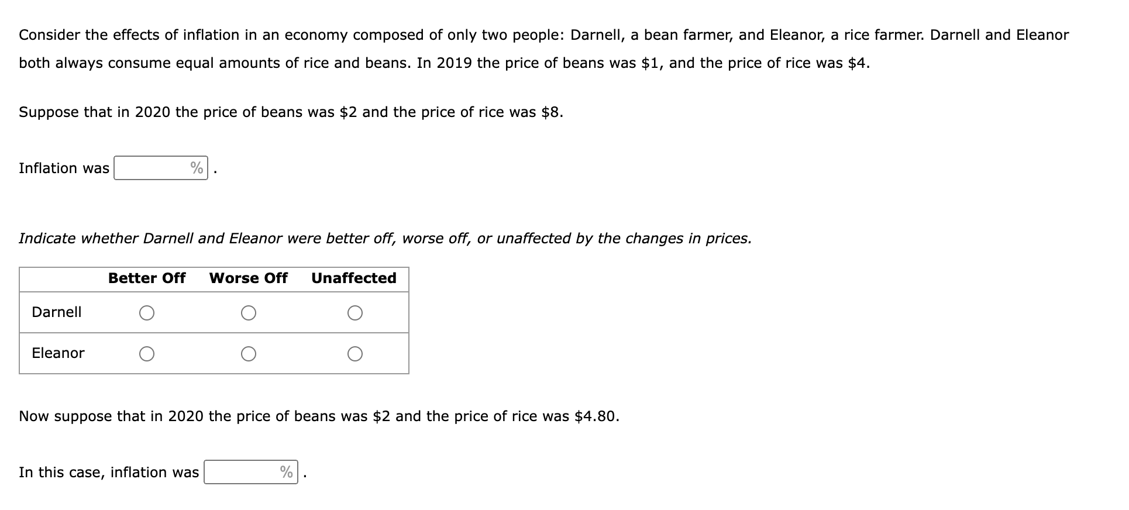Image resolution: width=1129 pixels, height=510 pixels.
Task: Click the 'Darnell' row label
Action: point(57,312)
